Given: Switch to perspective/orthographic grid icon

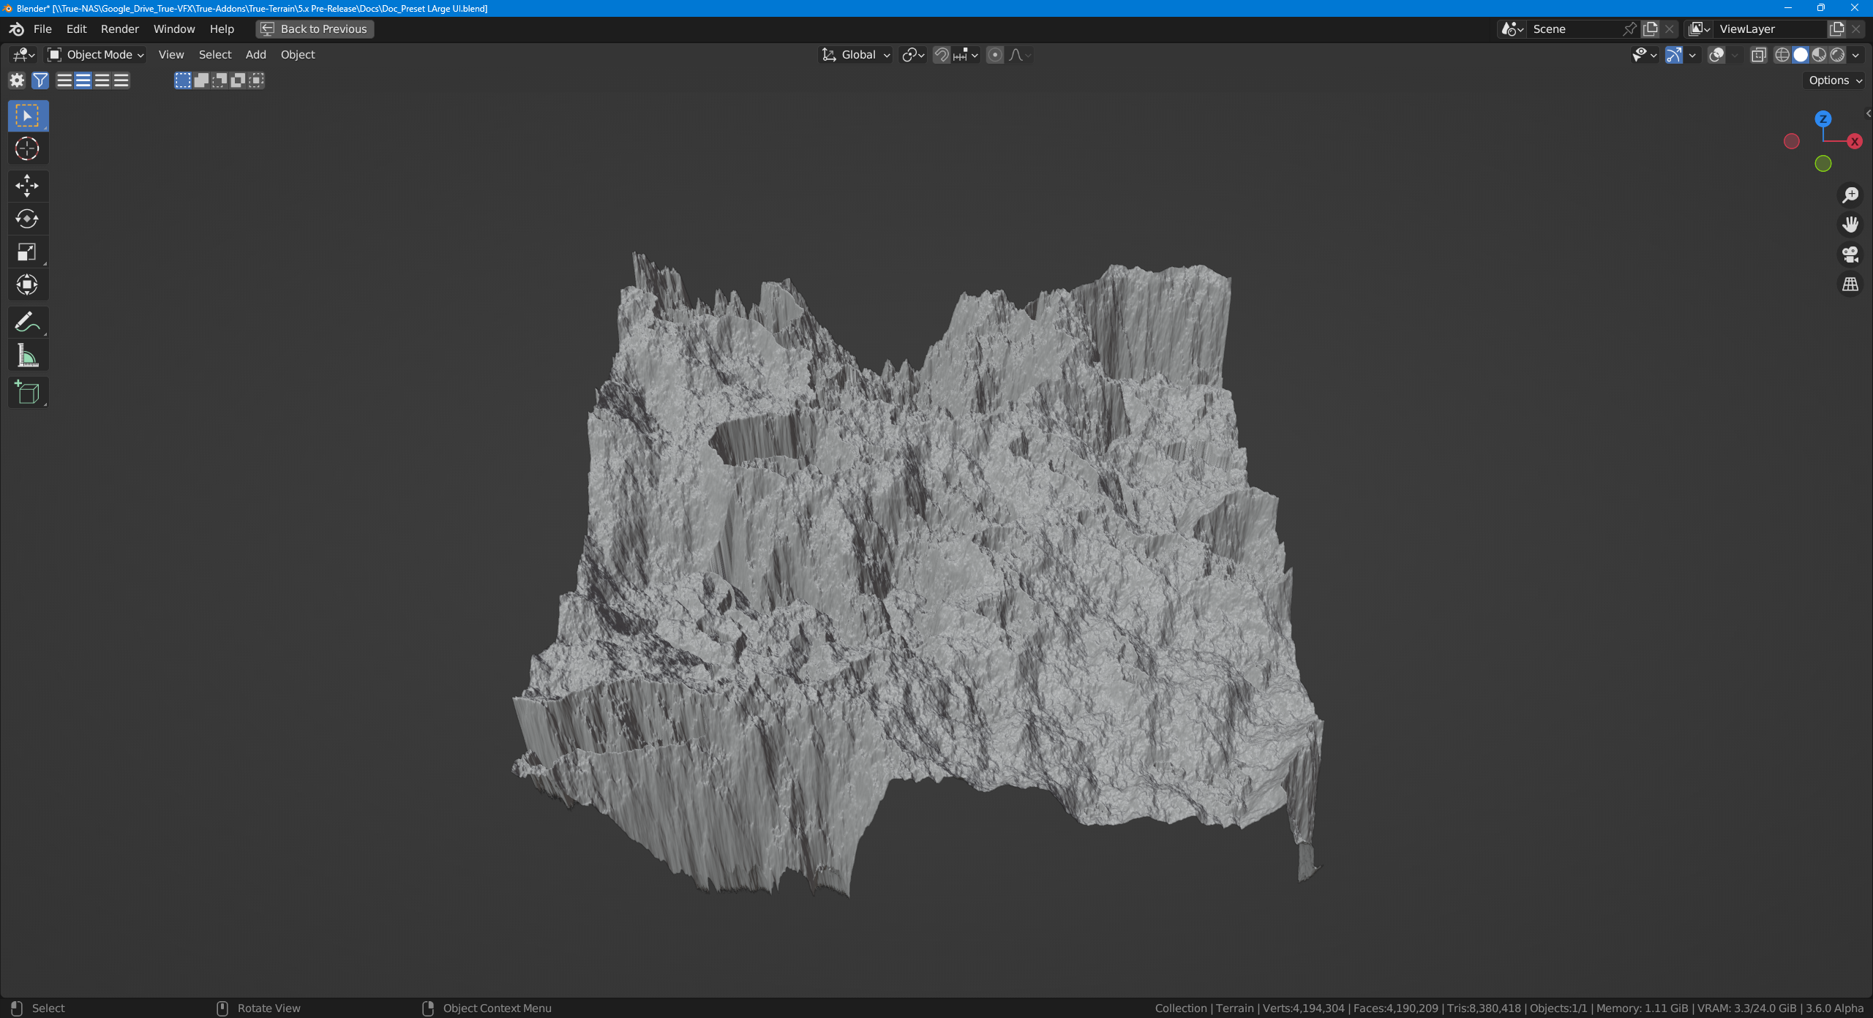Looking at the screenshot, I should click(1850, 284).
